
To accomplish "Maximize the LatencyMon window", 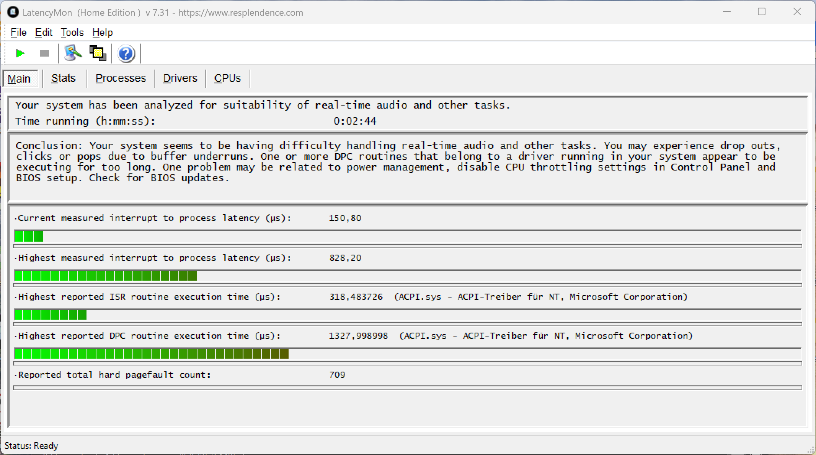I will 762,12.
